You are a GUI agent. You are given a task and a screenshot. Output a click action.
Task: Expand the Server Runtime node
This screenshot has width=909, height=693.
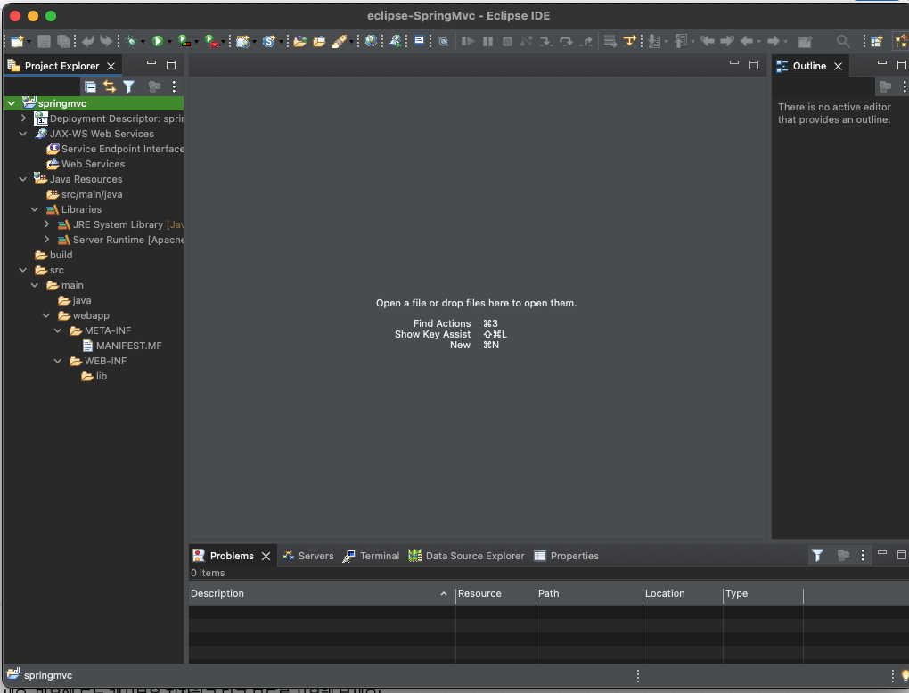46,240
